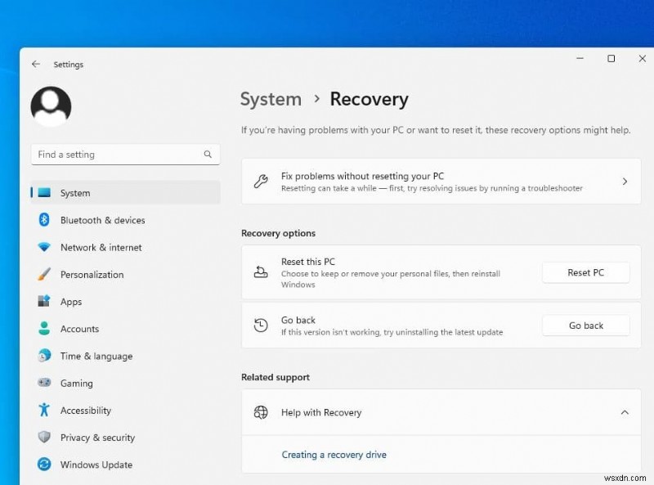Click the Privacy & security shield icon
654x485 pixels.
(x=45, y=438)
